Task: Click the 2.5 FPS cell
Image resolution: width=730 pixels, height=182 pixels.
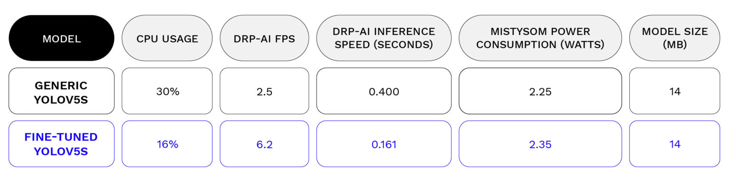Action: point(264,91)
